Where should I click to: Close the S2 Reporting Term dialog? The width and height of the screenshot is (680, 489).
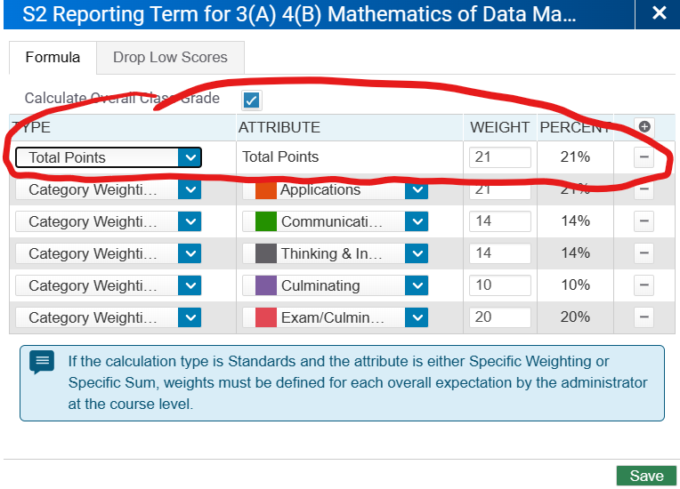coord(659,13)
